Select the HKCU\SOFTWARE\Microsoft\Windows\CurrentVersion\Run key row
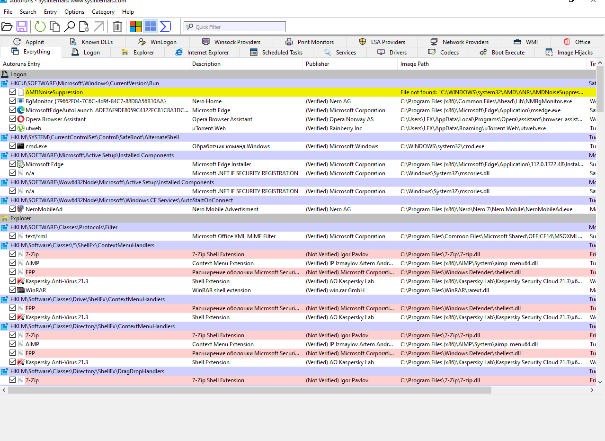Viewport: 605px width, 441px height. pos(298,83)
